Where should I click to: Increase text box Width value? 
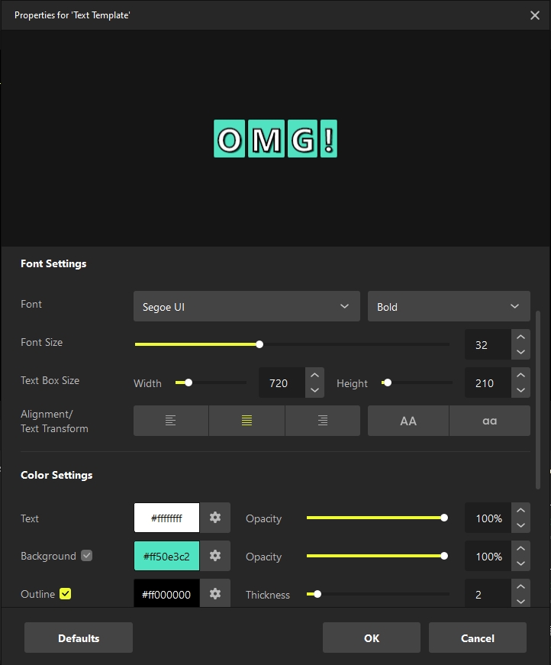point(314,375)
